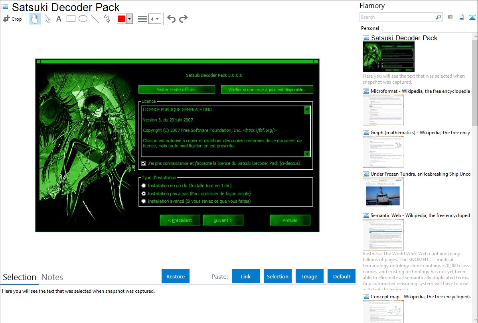Activate the hand pan tool
The image size is (478, 323).
(x=35, y=19)
